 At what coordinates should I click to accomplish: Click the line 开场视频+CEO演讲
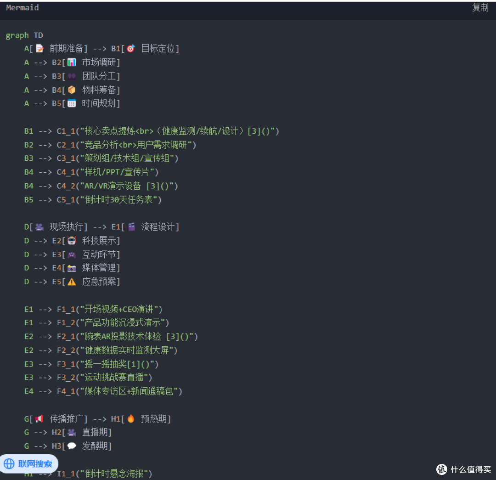point(93,309)
